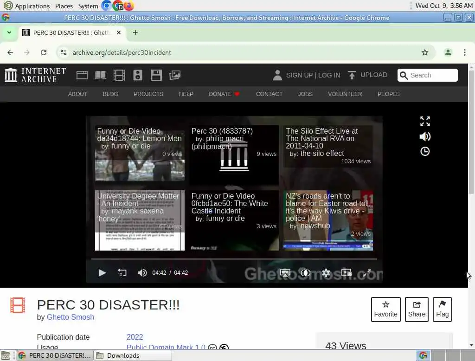This screenshot has width=475, height=361.
Task: Rewind the video ten seconds
Action: pos(122,273)
